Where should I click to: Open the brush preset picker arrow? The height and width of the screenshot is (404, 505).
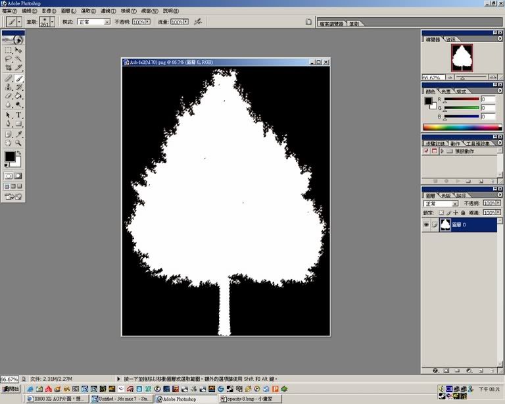click(53, 22)
